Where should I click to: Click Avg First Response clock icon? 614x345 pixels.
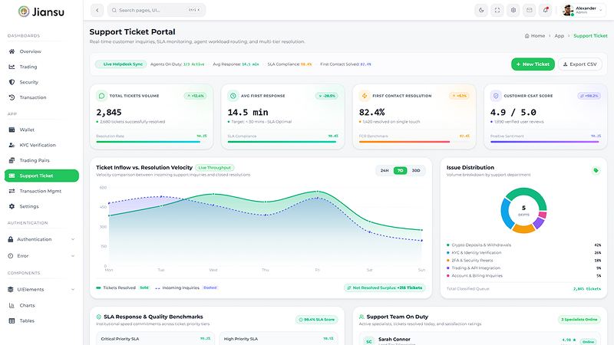[x=233, y=96]
